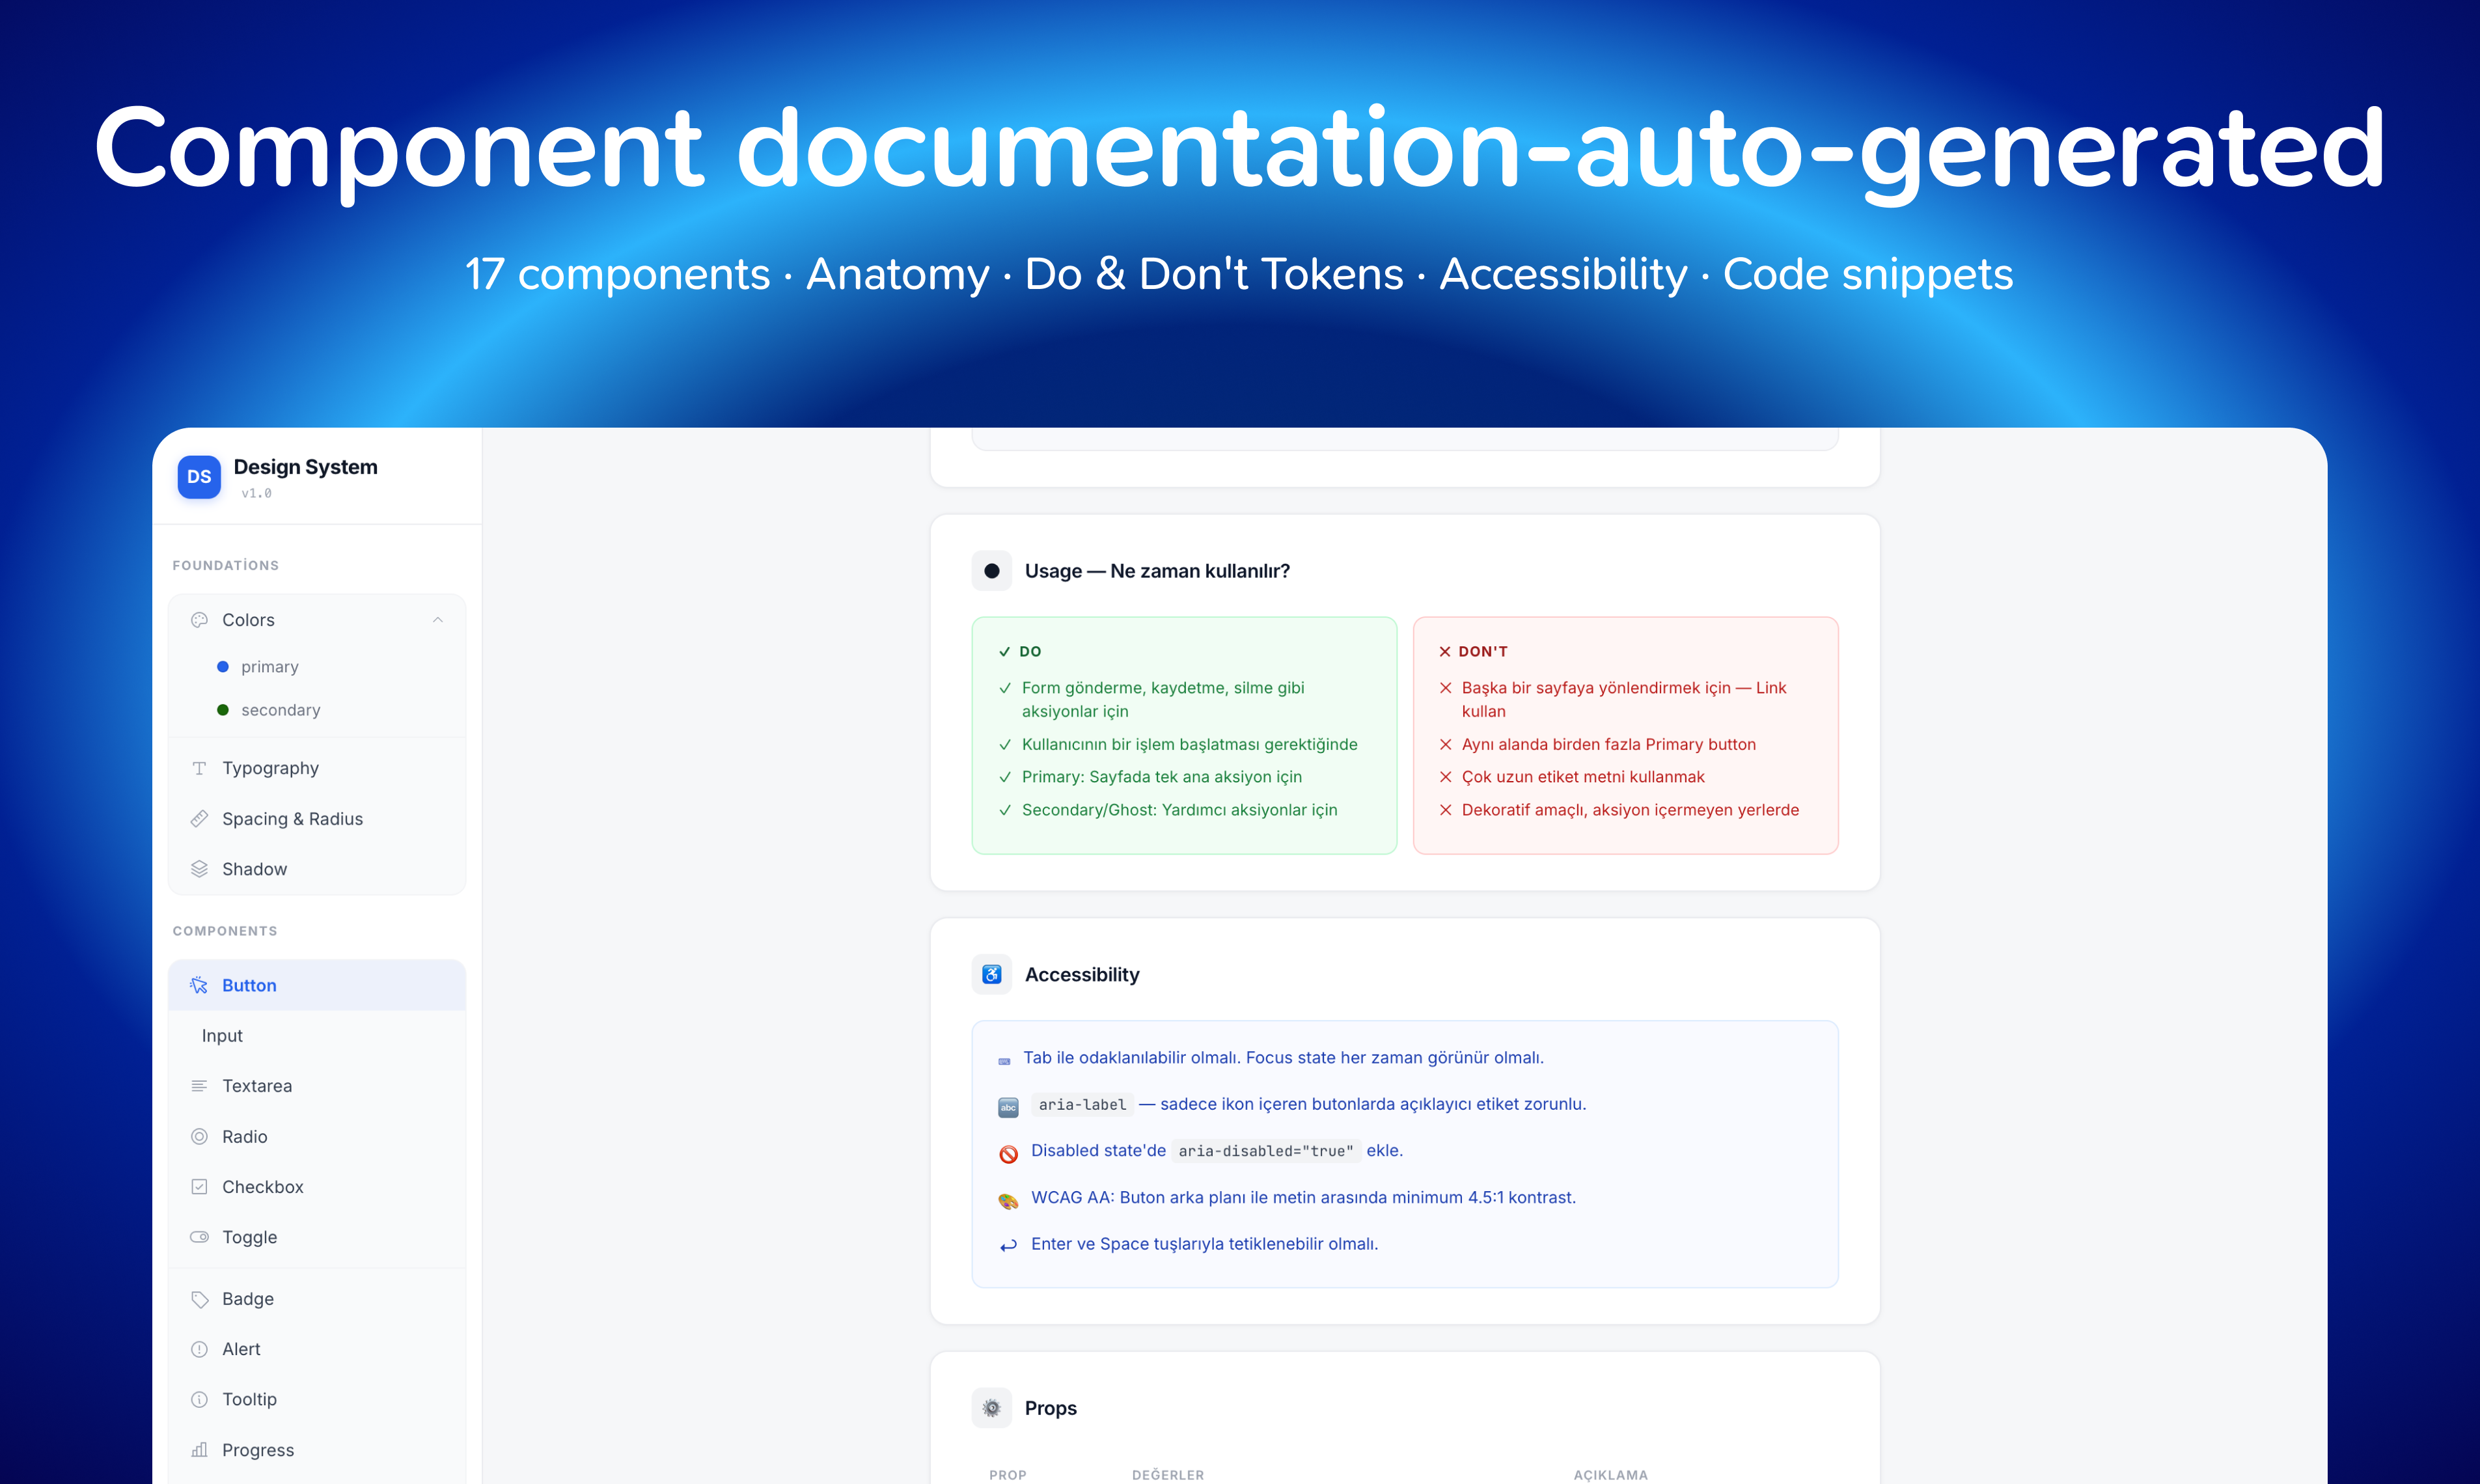Click the abc icon beside aria-label rule
Image resolution: width=2480 pixels, height=1484 pixels.
[1008, 1107]
